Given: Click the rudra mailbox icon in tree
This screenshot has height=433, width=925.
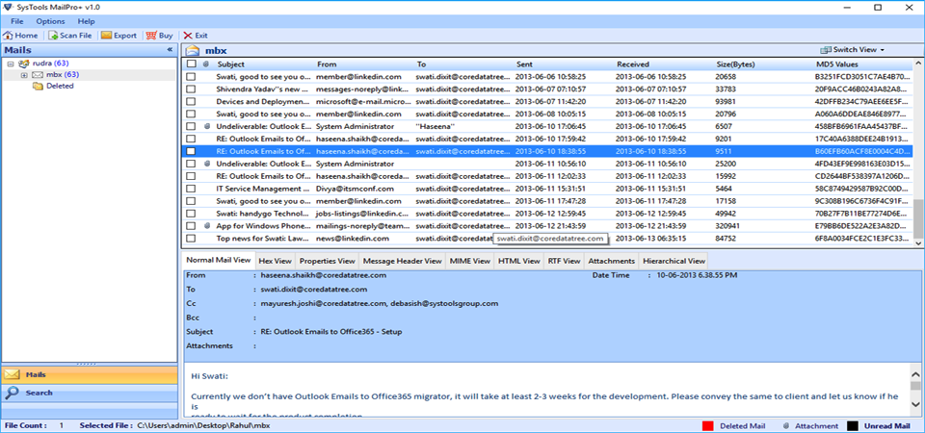Looking at the screenshot, I should [23, 64].
